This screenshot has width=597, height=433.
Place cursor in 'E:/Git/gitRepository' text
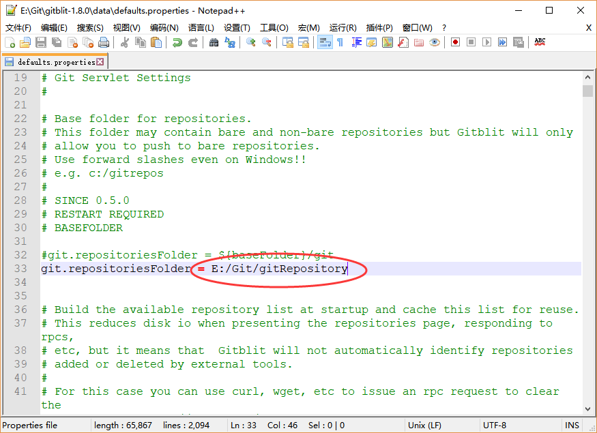click(280, 269)
